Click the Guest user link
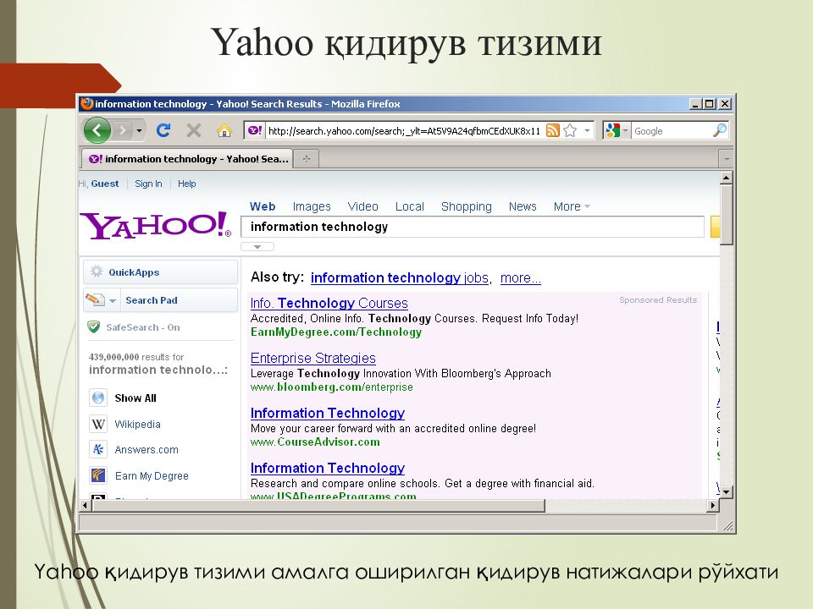813x609 pixels. coord(105,184)
